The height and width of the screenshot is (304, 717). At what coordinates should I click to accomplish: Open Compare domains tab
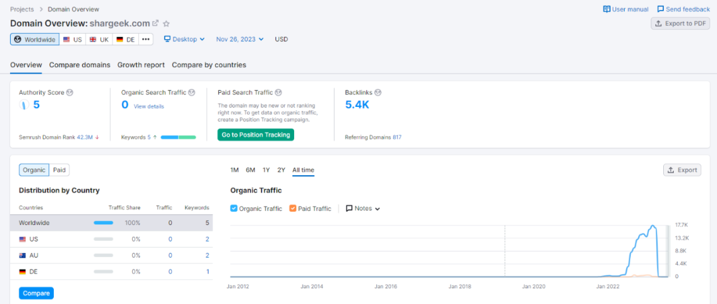[80, 65]
